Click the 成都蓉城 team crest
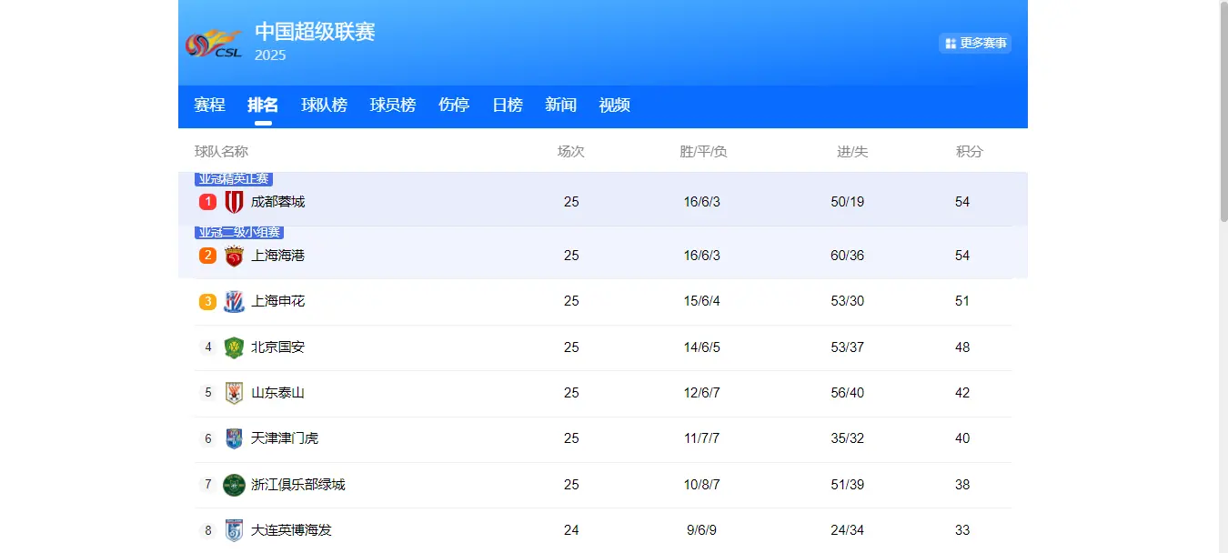The image size is (1228, 553). (x=234, y=202)
